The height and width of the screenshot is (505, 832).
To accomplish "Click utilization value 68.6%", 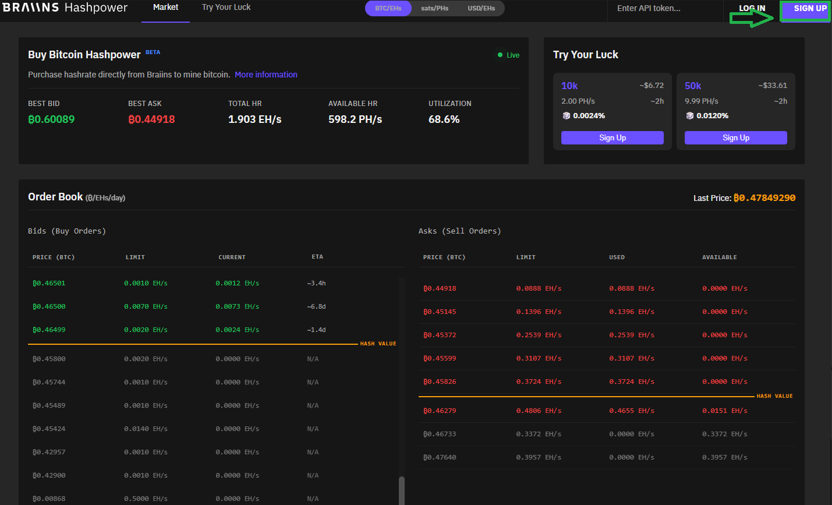I will tap(444, 119).
